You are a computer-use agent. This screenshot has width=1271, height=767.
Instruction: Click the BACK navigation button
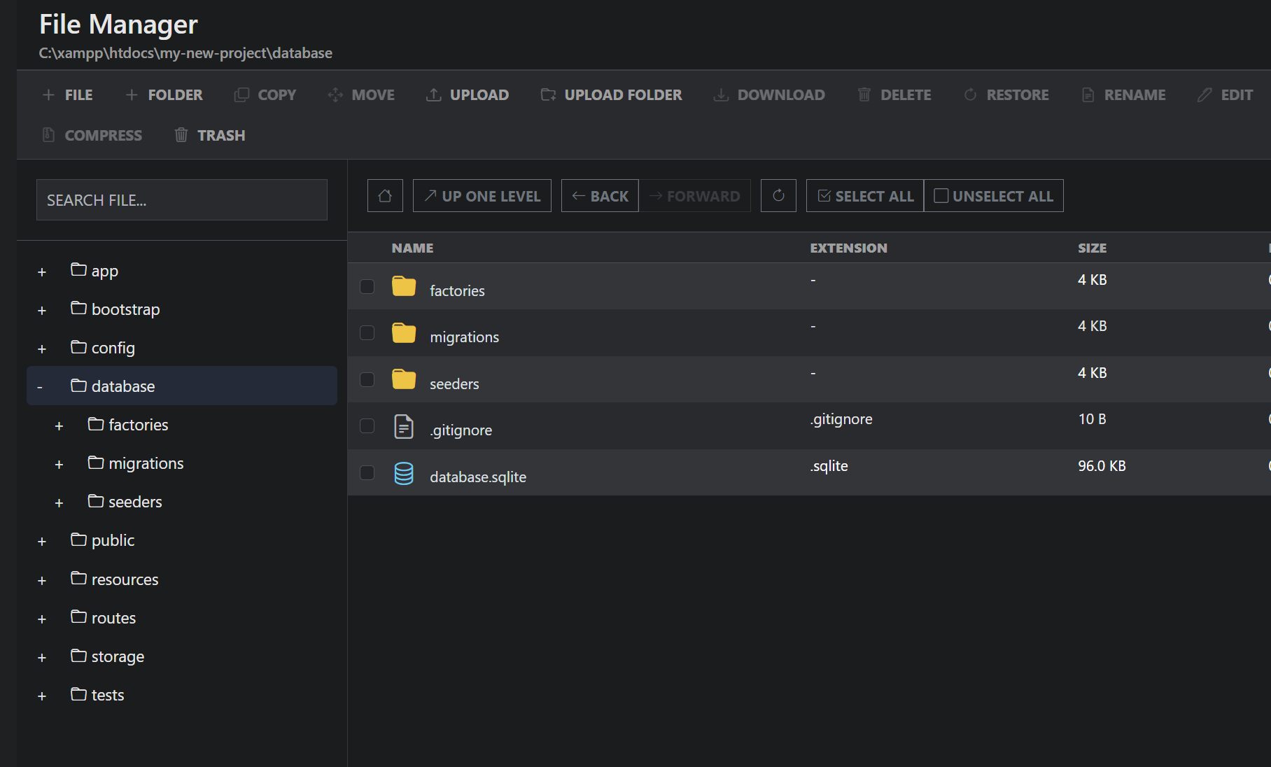coord(600,196)
